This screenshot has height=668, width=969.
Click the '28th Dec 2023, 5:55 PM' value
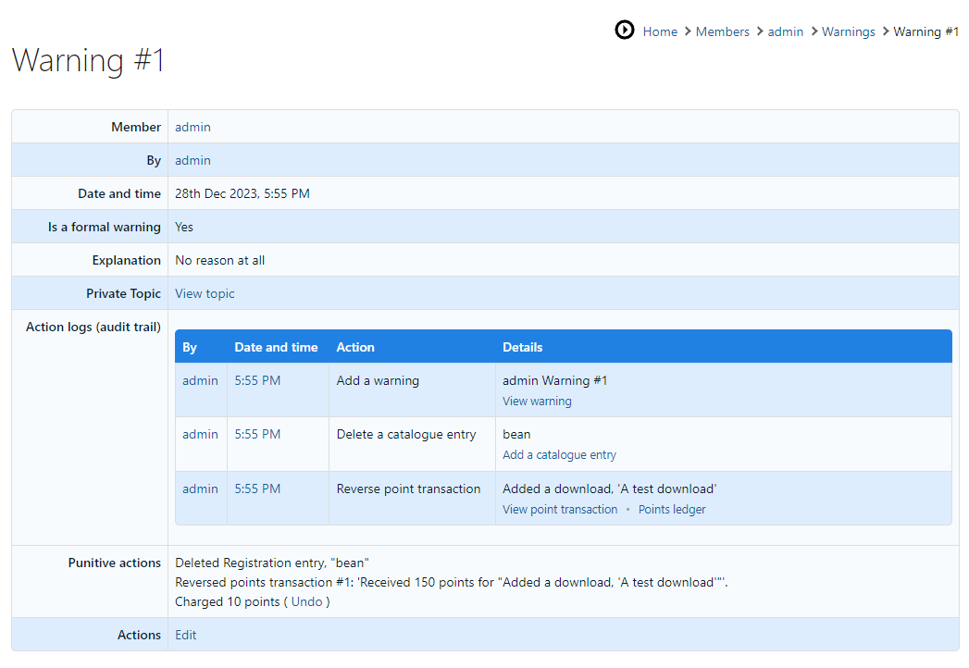click(x=242, y=193)
